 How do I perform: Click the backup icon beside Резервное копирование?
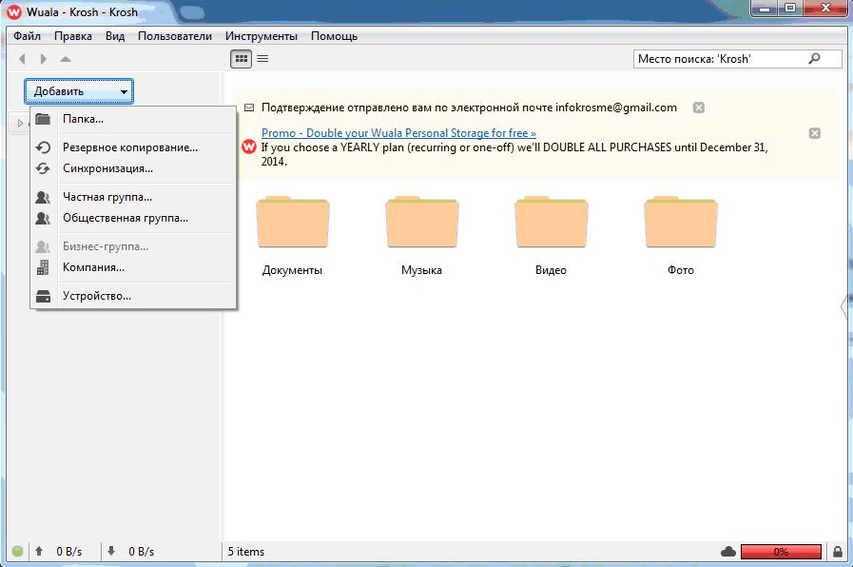coord(43,147)
